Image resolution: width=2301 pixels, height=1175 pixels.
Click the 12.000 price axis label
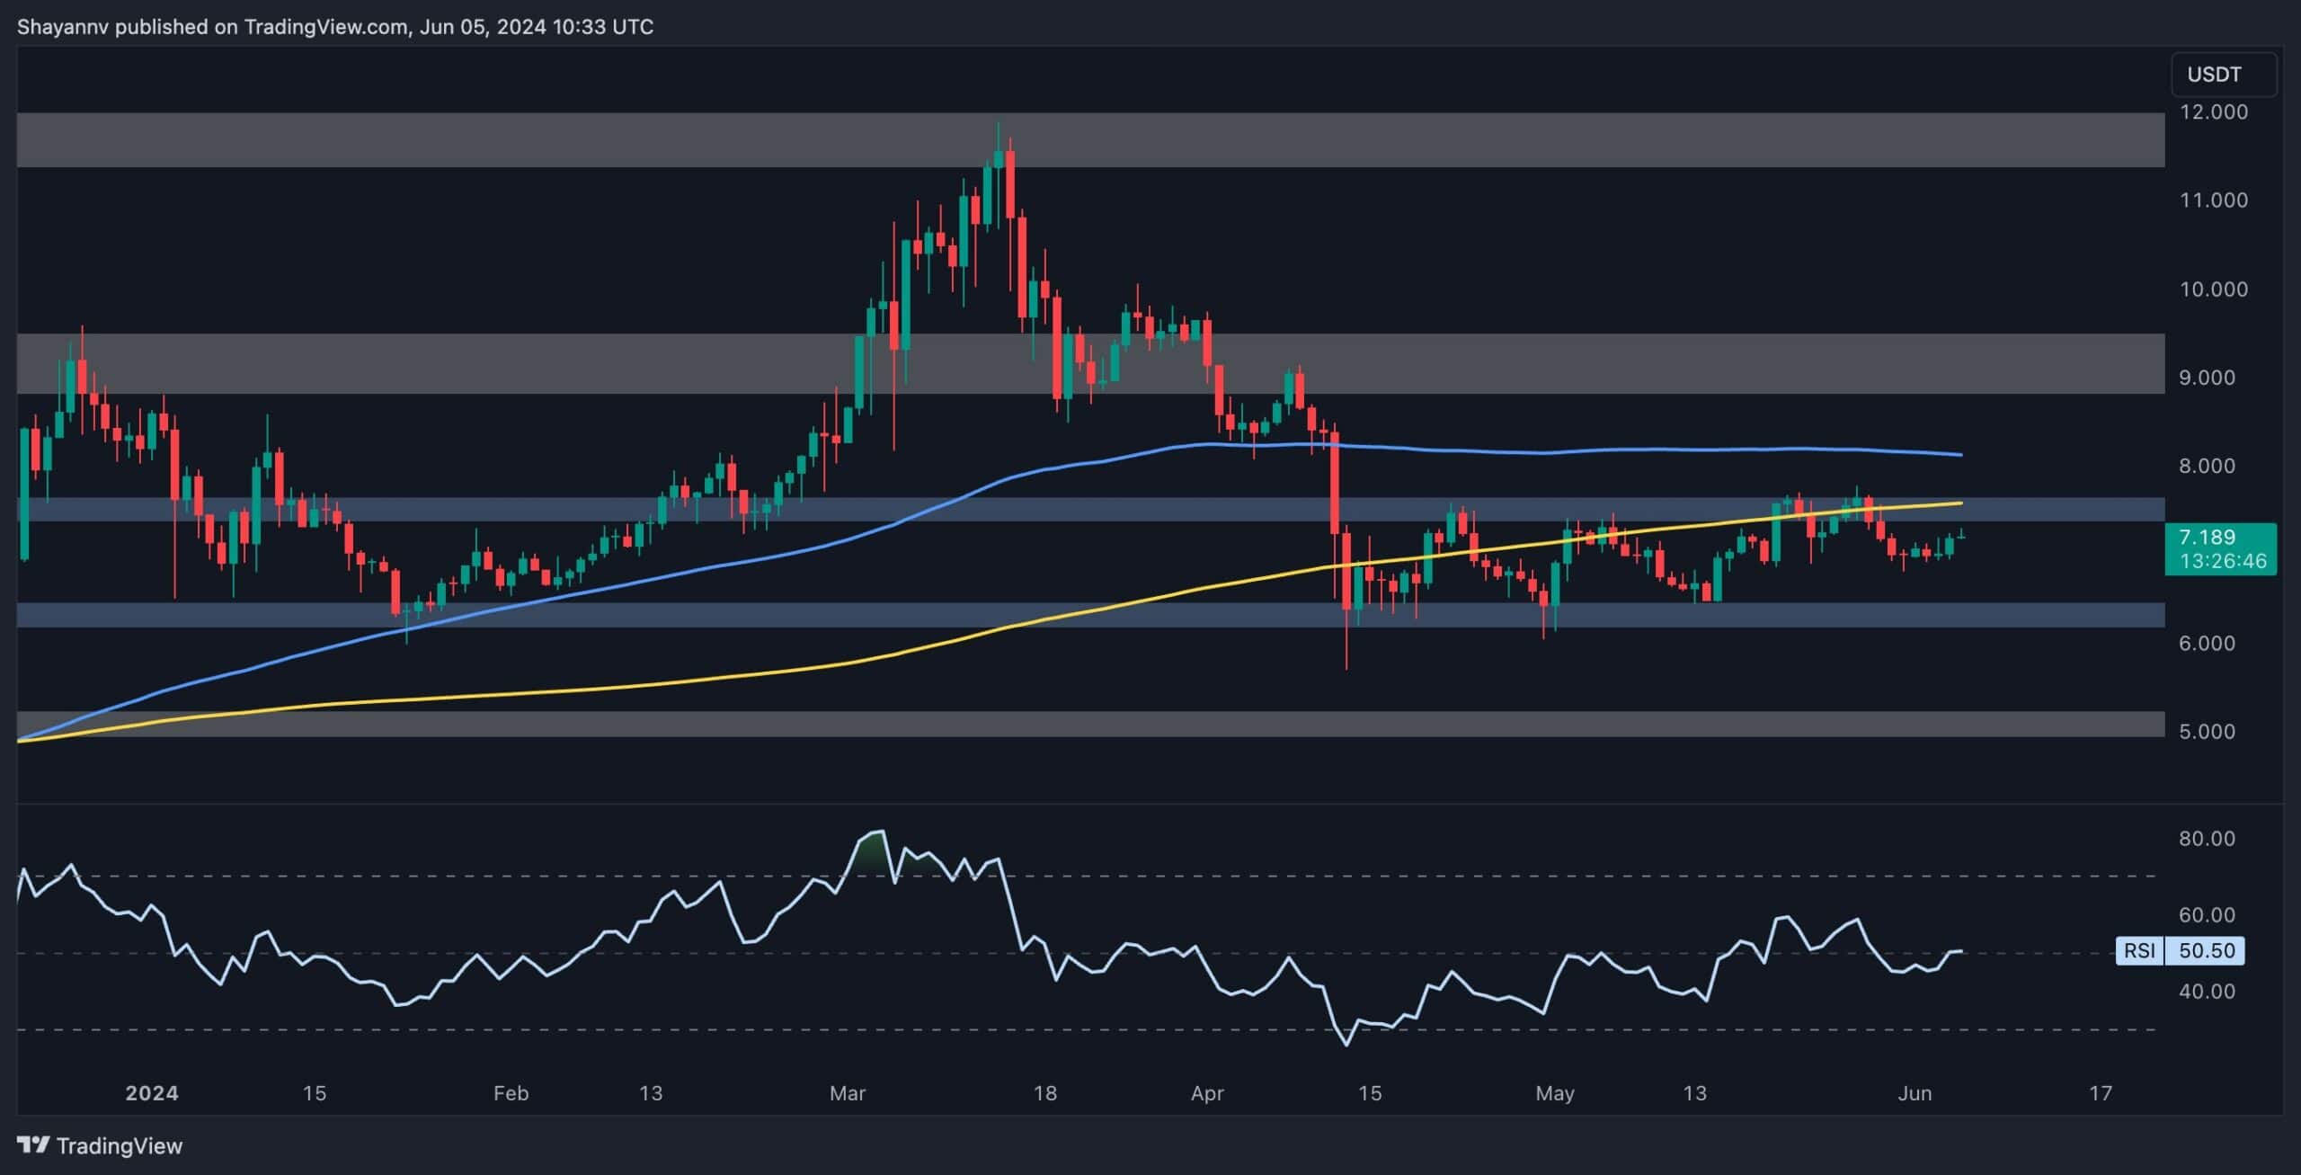click(2212, 111)
